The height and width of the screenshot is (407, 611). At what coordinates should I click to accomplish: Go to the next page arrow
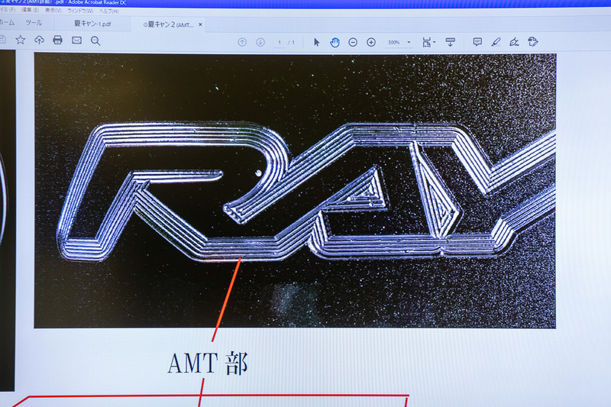[x=260, y=42]
